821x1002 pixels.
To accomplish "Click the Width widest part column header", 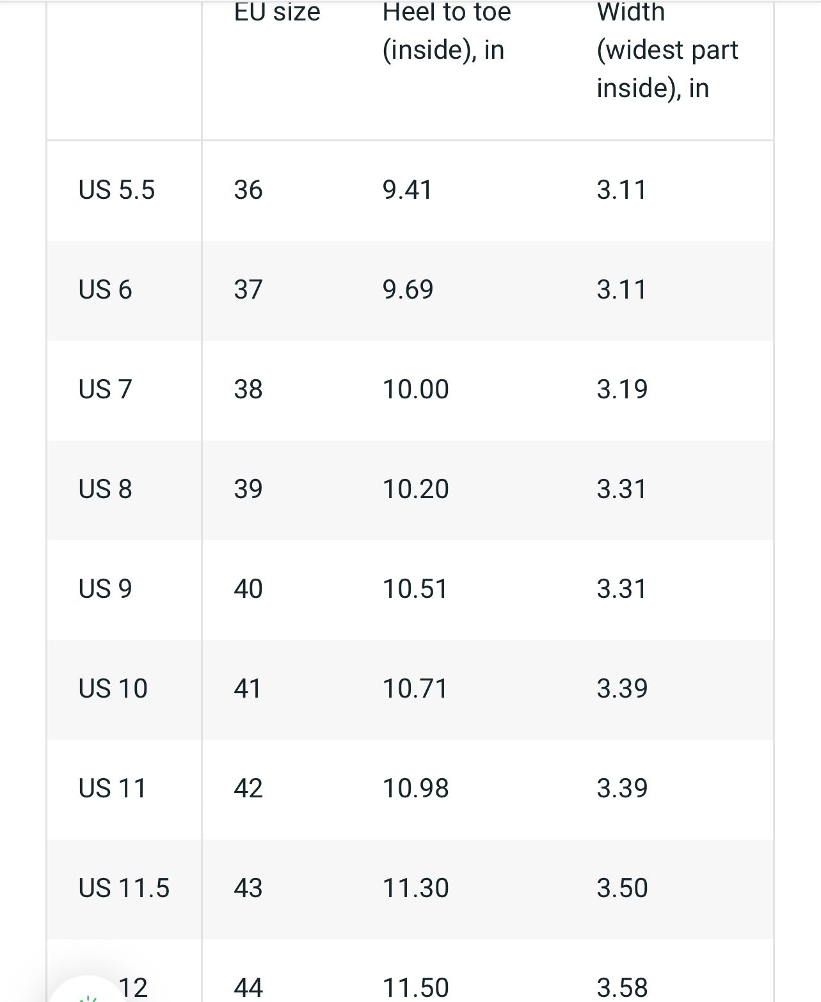I will tap(667, 50).
